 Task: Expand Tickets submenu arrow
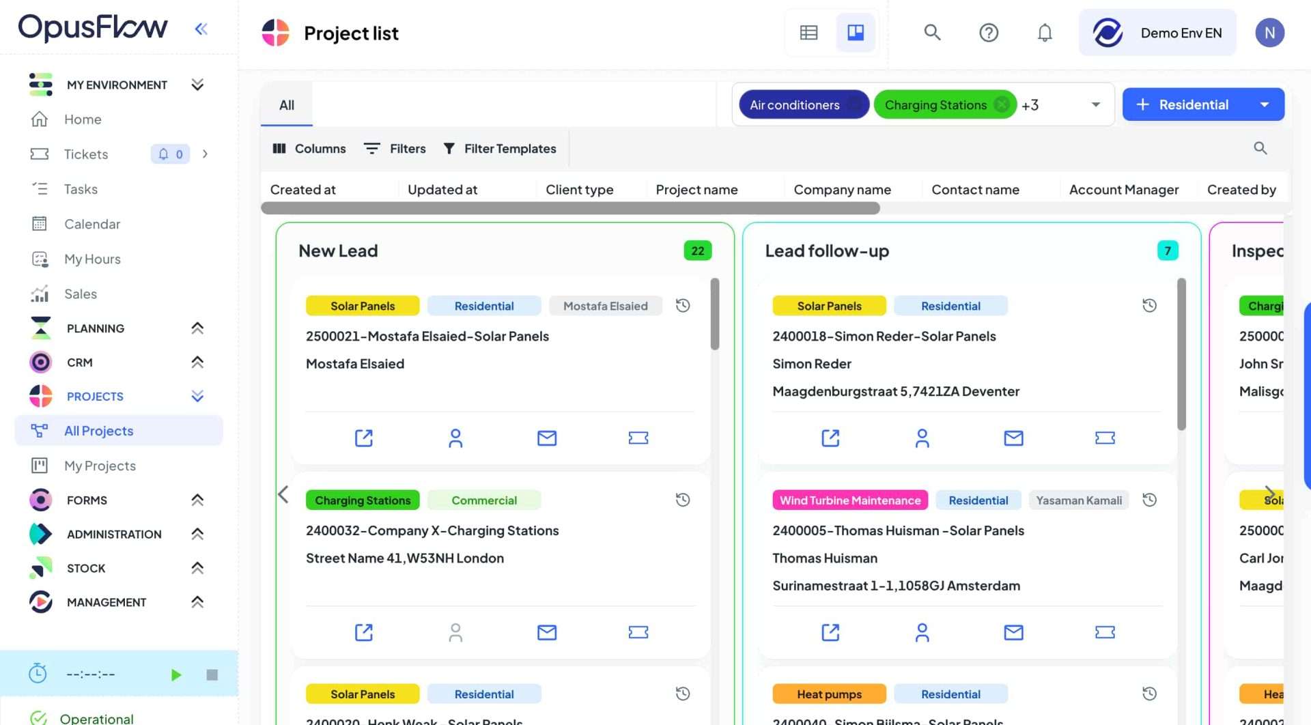tap(205, 154)
